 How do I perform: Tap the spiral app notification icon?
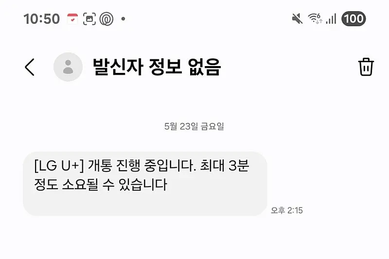click(106, 19)
